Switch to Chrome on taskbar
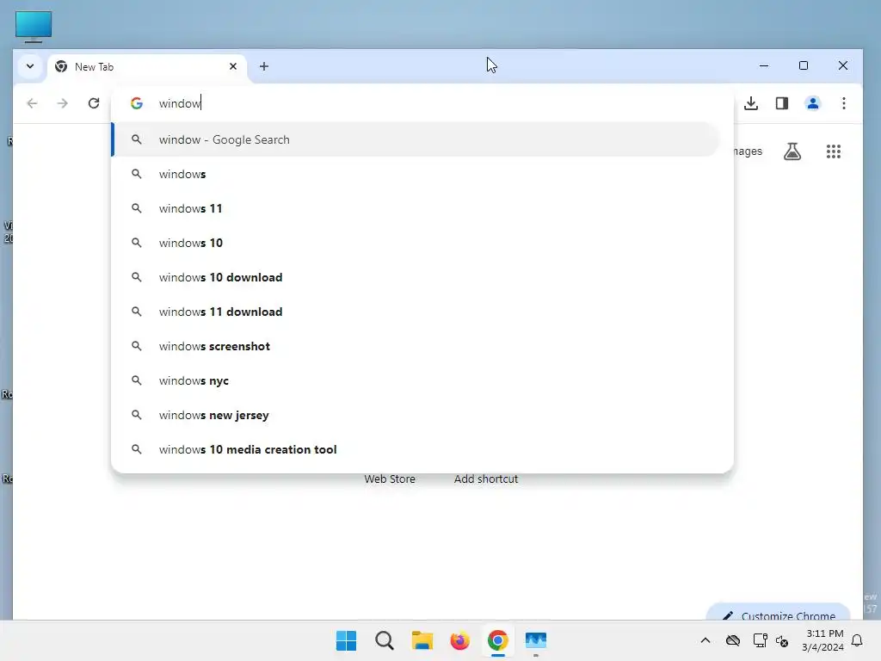The height and width of the screenshot is (661, 881). coord(498,640)
